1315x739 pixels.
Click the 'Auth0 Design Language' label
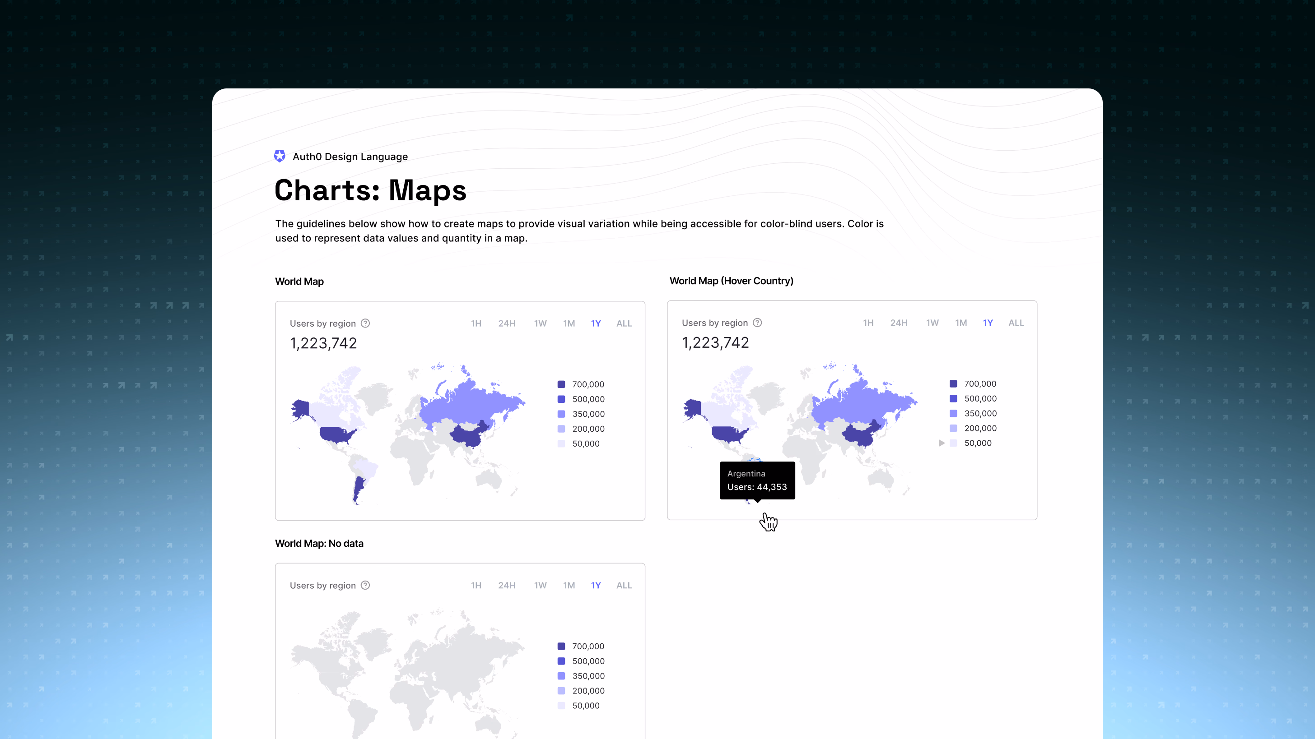pos(350,157)
